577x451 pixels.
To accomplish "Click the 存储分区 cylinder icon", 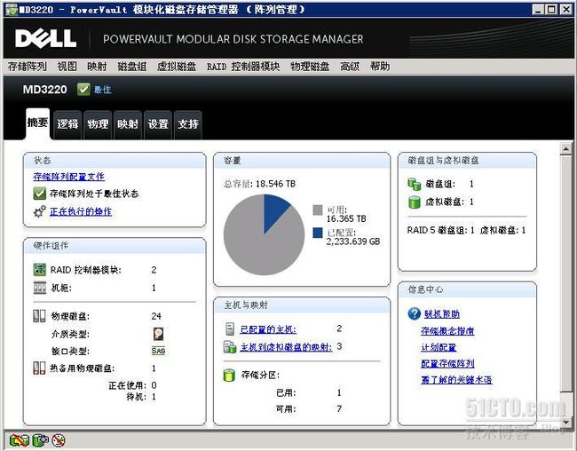I will 229,375.
